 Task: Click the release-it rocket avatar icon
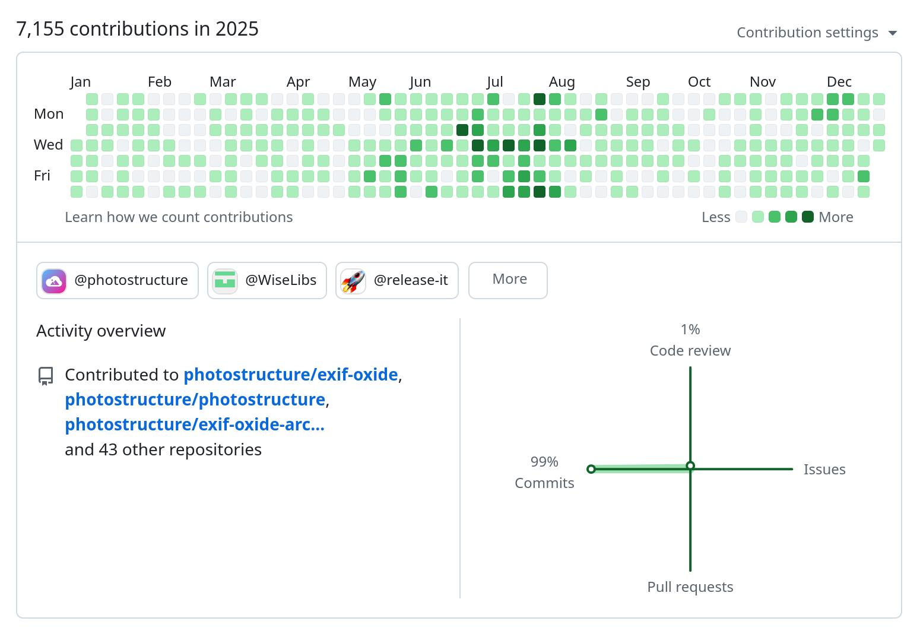[x=353, y=281]
